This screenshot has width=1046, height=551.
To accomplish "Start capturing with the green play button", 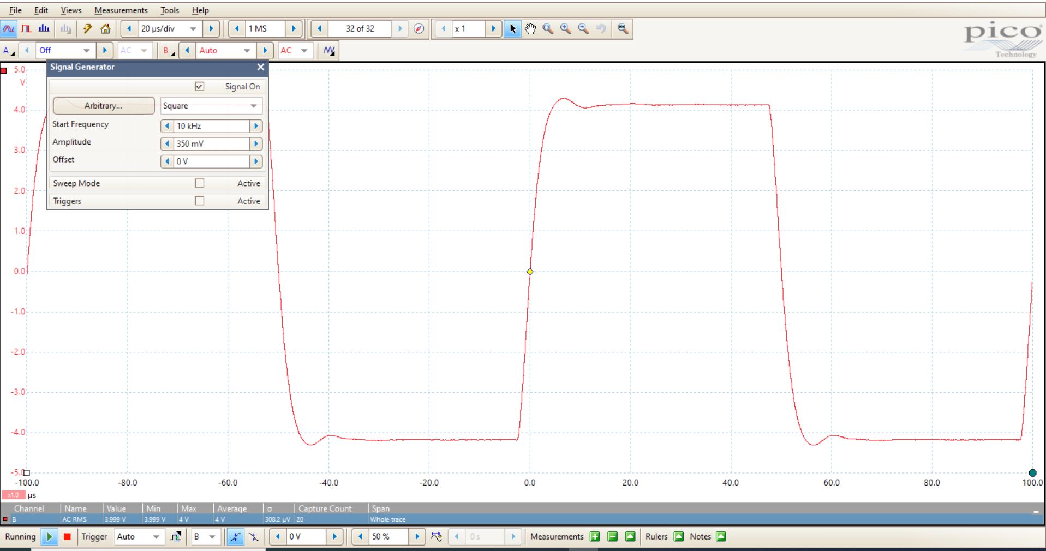I will (x=49, y=537).
